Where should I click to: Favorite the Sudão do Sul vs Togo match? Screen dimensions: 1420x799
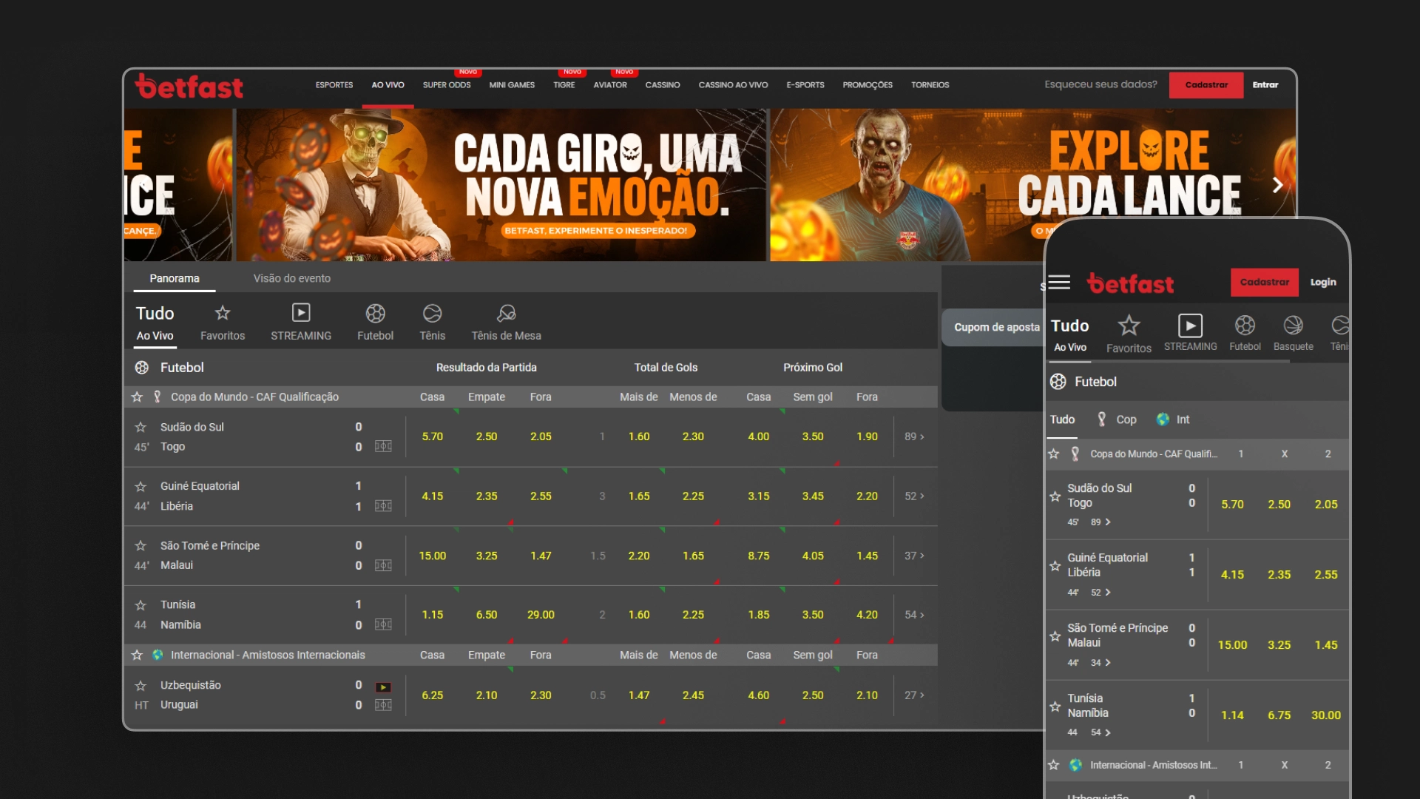click(x=139, y=426)
